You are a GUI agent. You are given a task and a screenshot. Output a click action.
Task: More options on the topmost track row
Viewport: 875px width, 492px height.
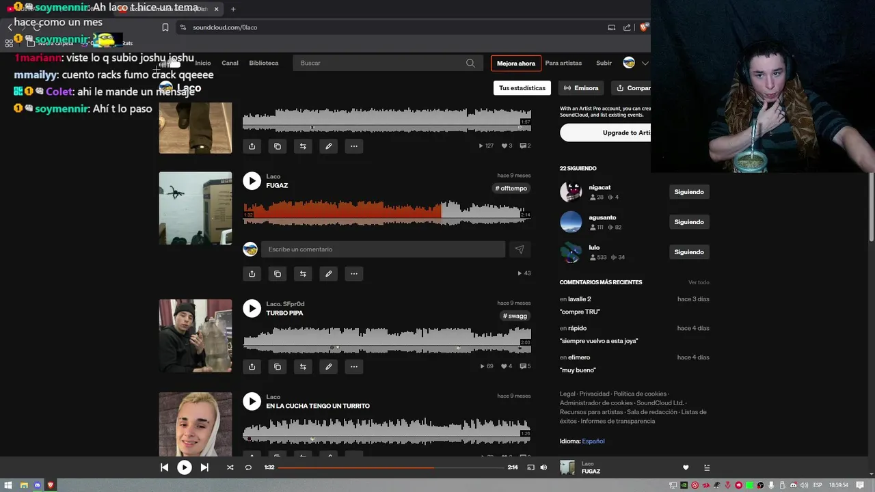pyautogui.click(x=354, y=146)
